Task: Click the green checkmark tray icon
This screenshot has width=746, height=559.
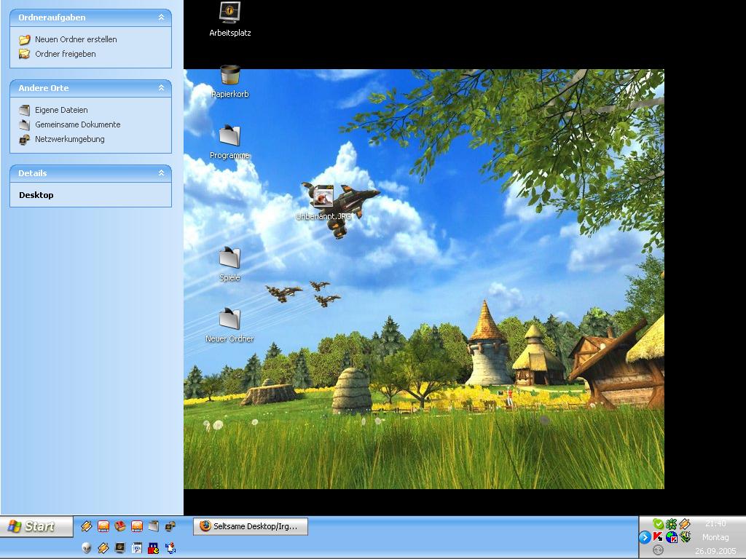Action: [658, 524]
